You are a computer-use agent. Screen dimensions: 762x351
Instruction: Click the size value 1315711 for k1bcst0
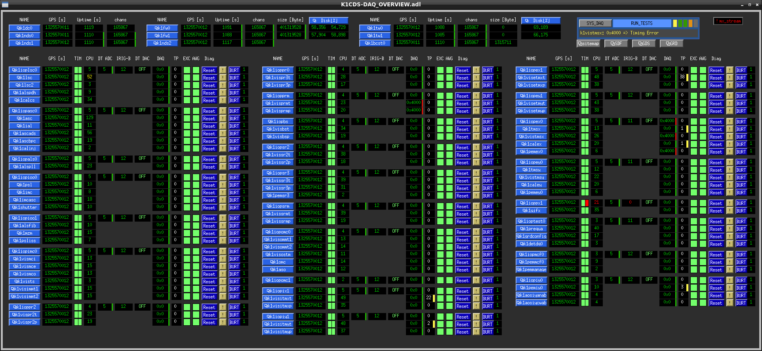503,43
